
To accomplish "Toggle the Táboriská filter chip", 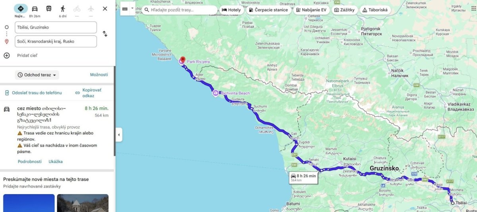I will click(x=375, y=10).
